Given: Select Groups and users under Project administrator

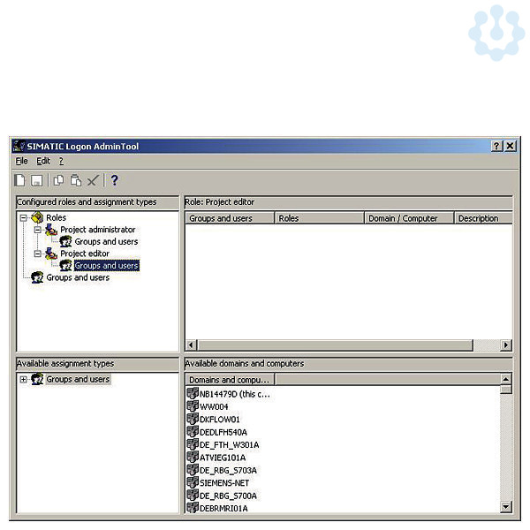Looking at the screenshot, I should tap(105, 241).
